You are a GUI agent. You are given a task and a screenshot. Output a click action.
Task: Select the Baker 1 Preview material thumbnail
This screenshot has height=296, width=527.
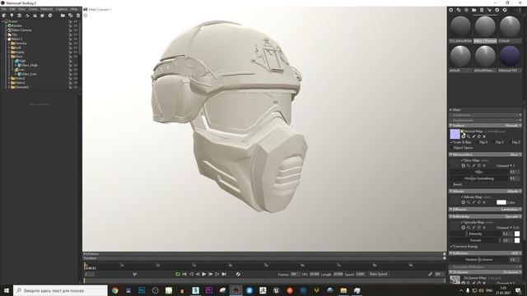485,26
